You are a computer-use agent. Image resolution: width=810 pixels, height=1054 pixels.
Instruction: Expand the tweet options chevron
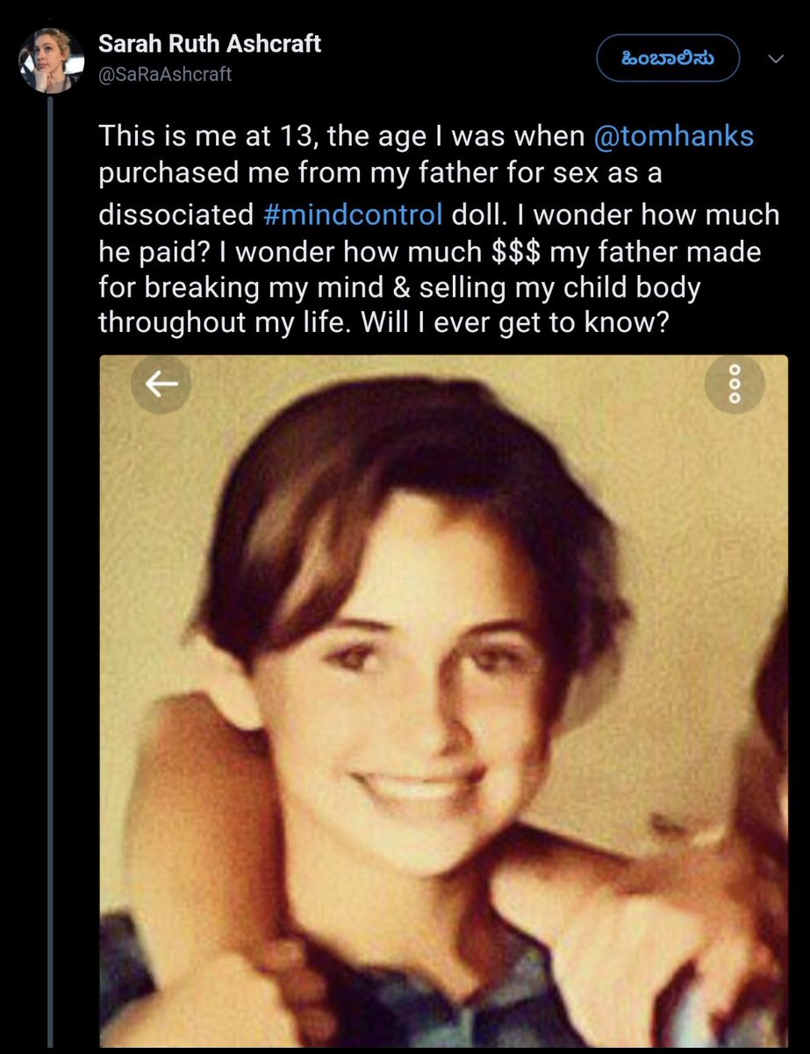tap(776, 59)
